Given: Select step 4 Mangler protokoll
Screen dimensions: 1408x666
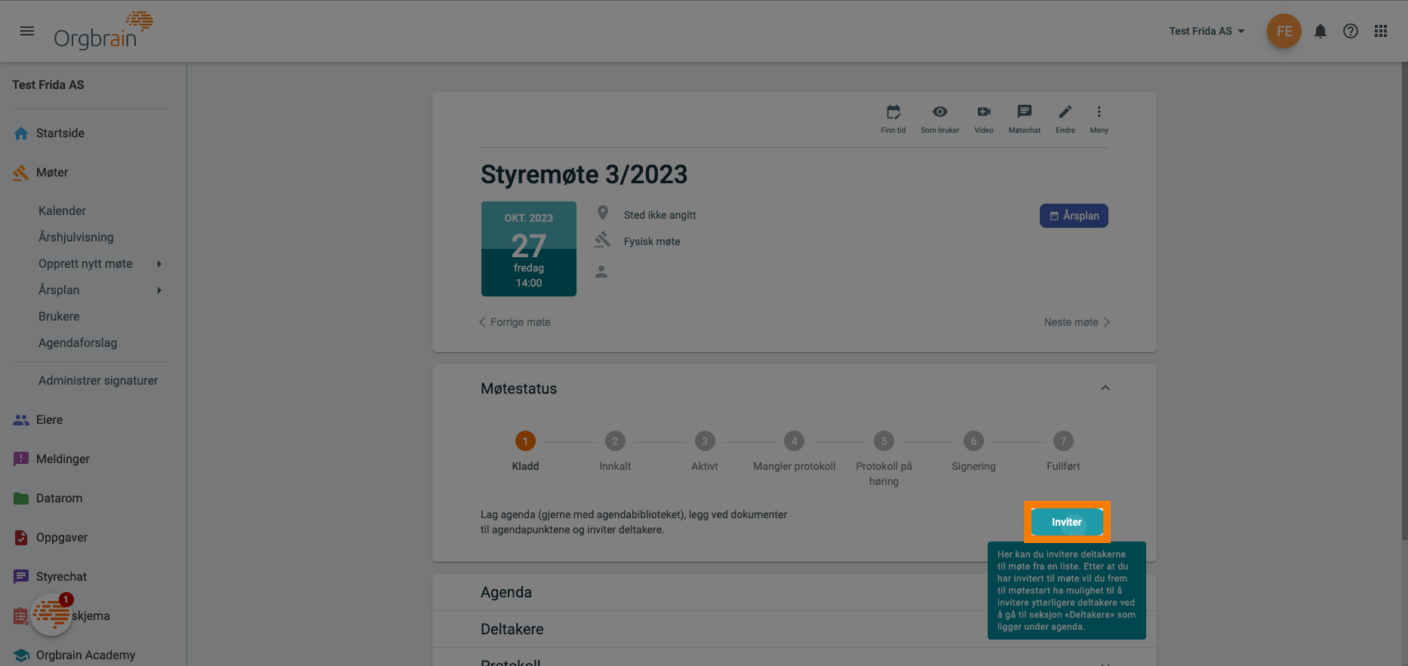Looking at the screenshot, I should pos(794,451).
